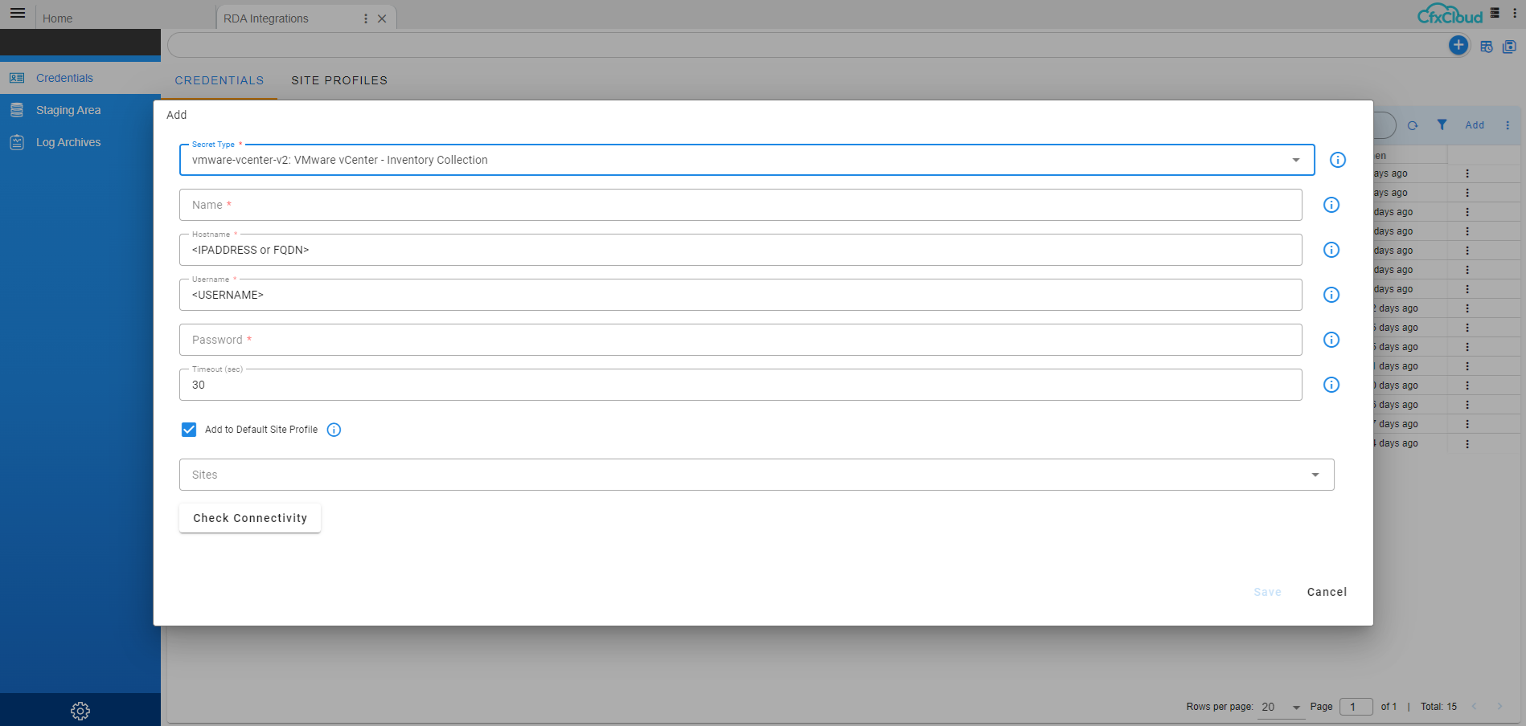Click info icon for Default Site Profile

(x=334, y=430)
